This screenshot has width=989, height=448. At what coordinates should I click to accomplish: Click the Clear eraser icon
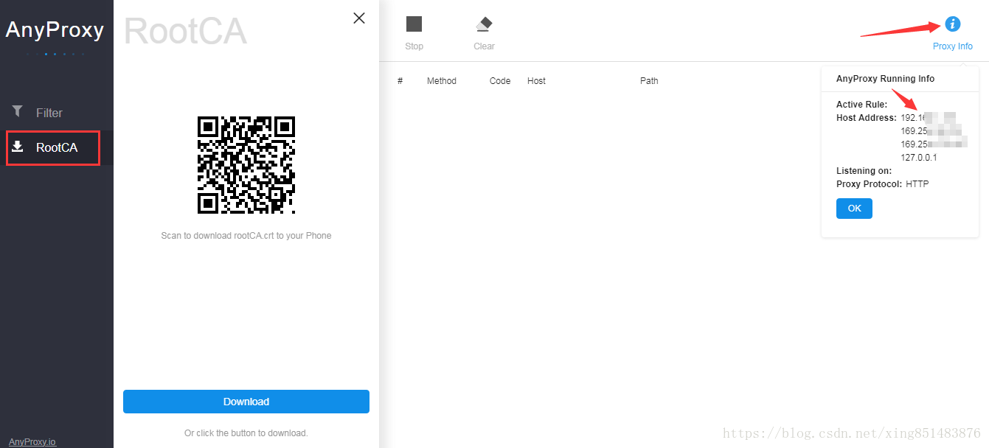point(484,24)
